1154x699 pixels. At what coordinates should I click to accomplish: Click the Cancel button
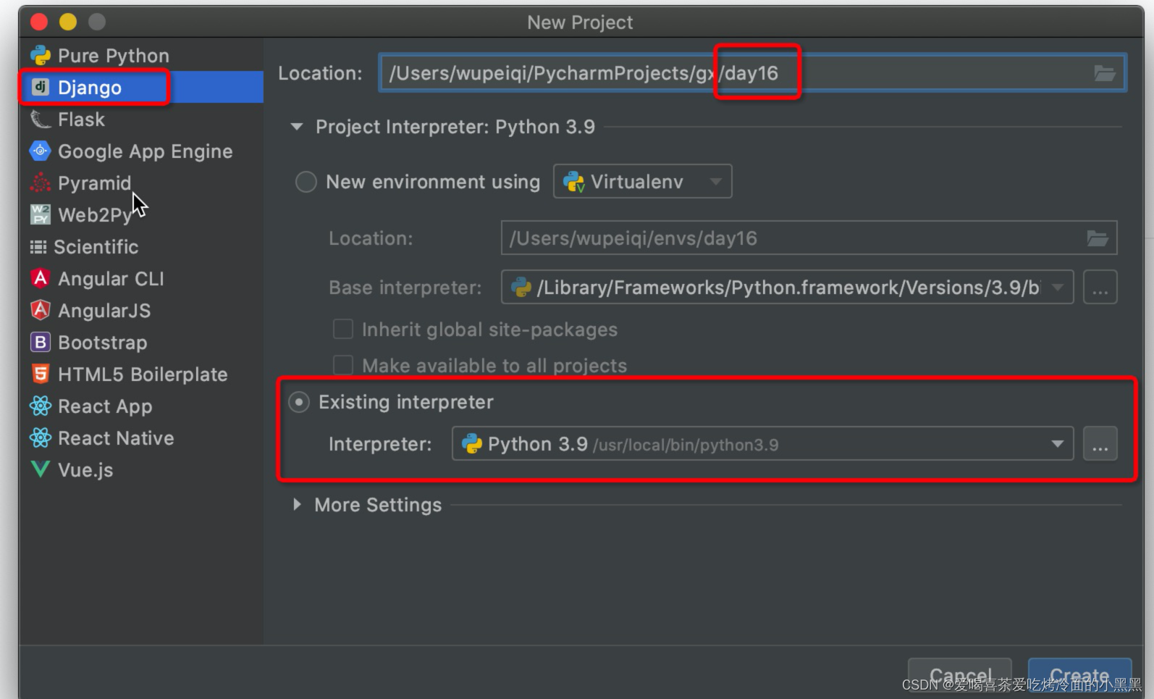coord(960,677)
